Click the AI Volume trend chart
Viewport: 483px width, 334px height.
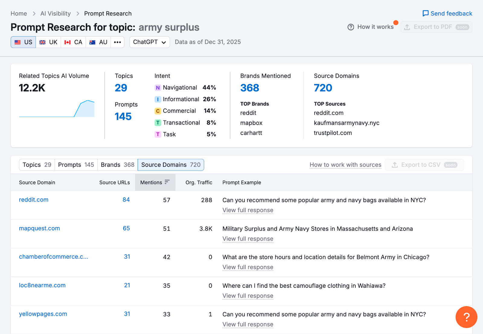[56, 109]
